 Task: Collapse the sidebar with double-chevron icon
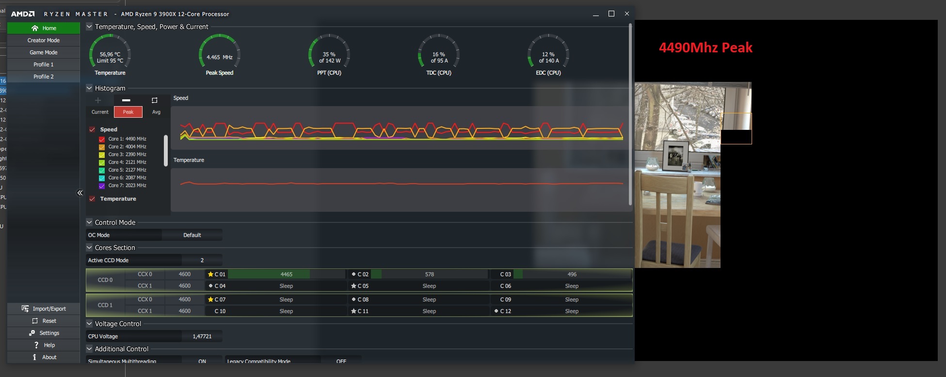(80, 193)
